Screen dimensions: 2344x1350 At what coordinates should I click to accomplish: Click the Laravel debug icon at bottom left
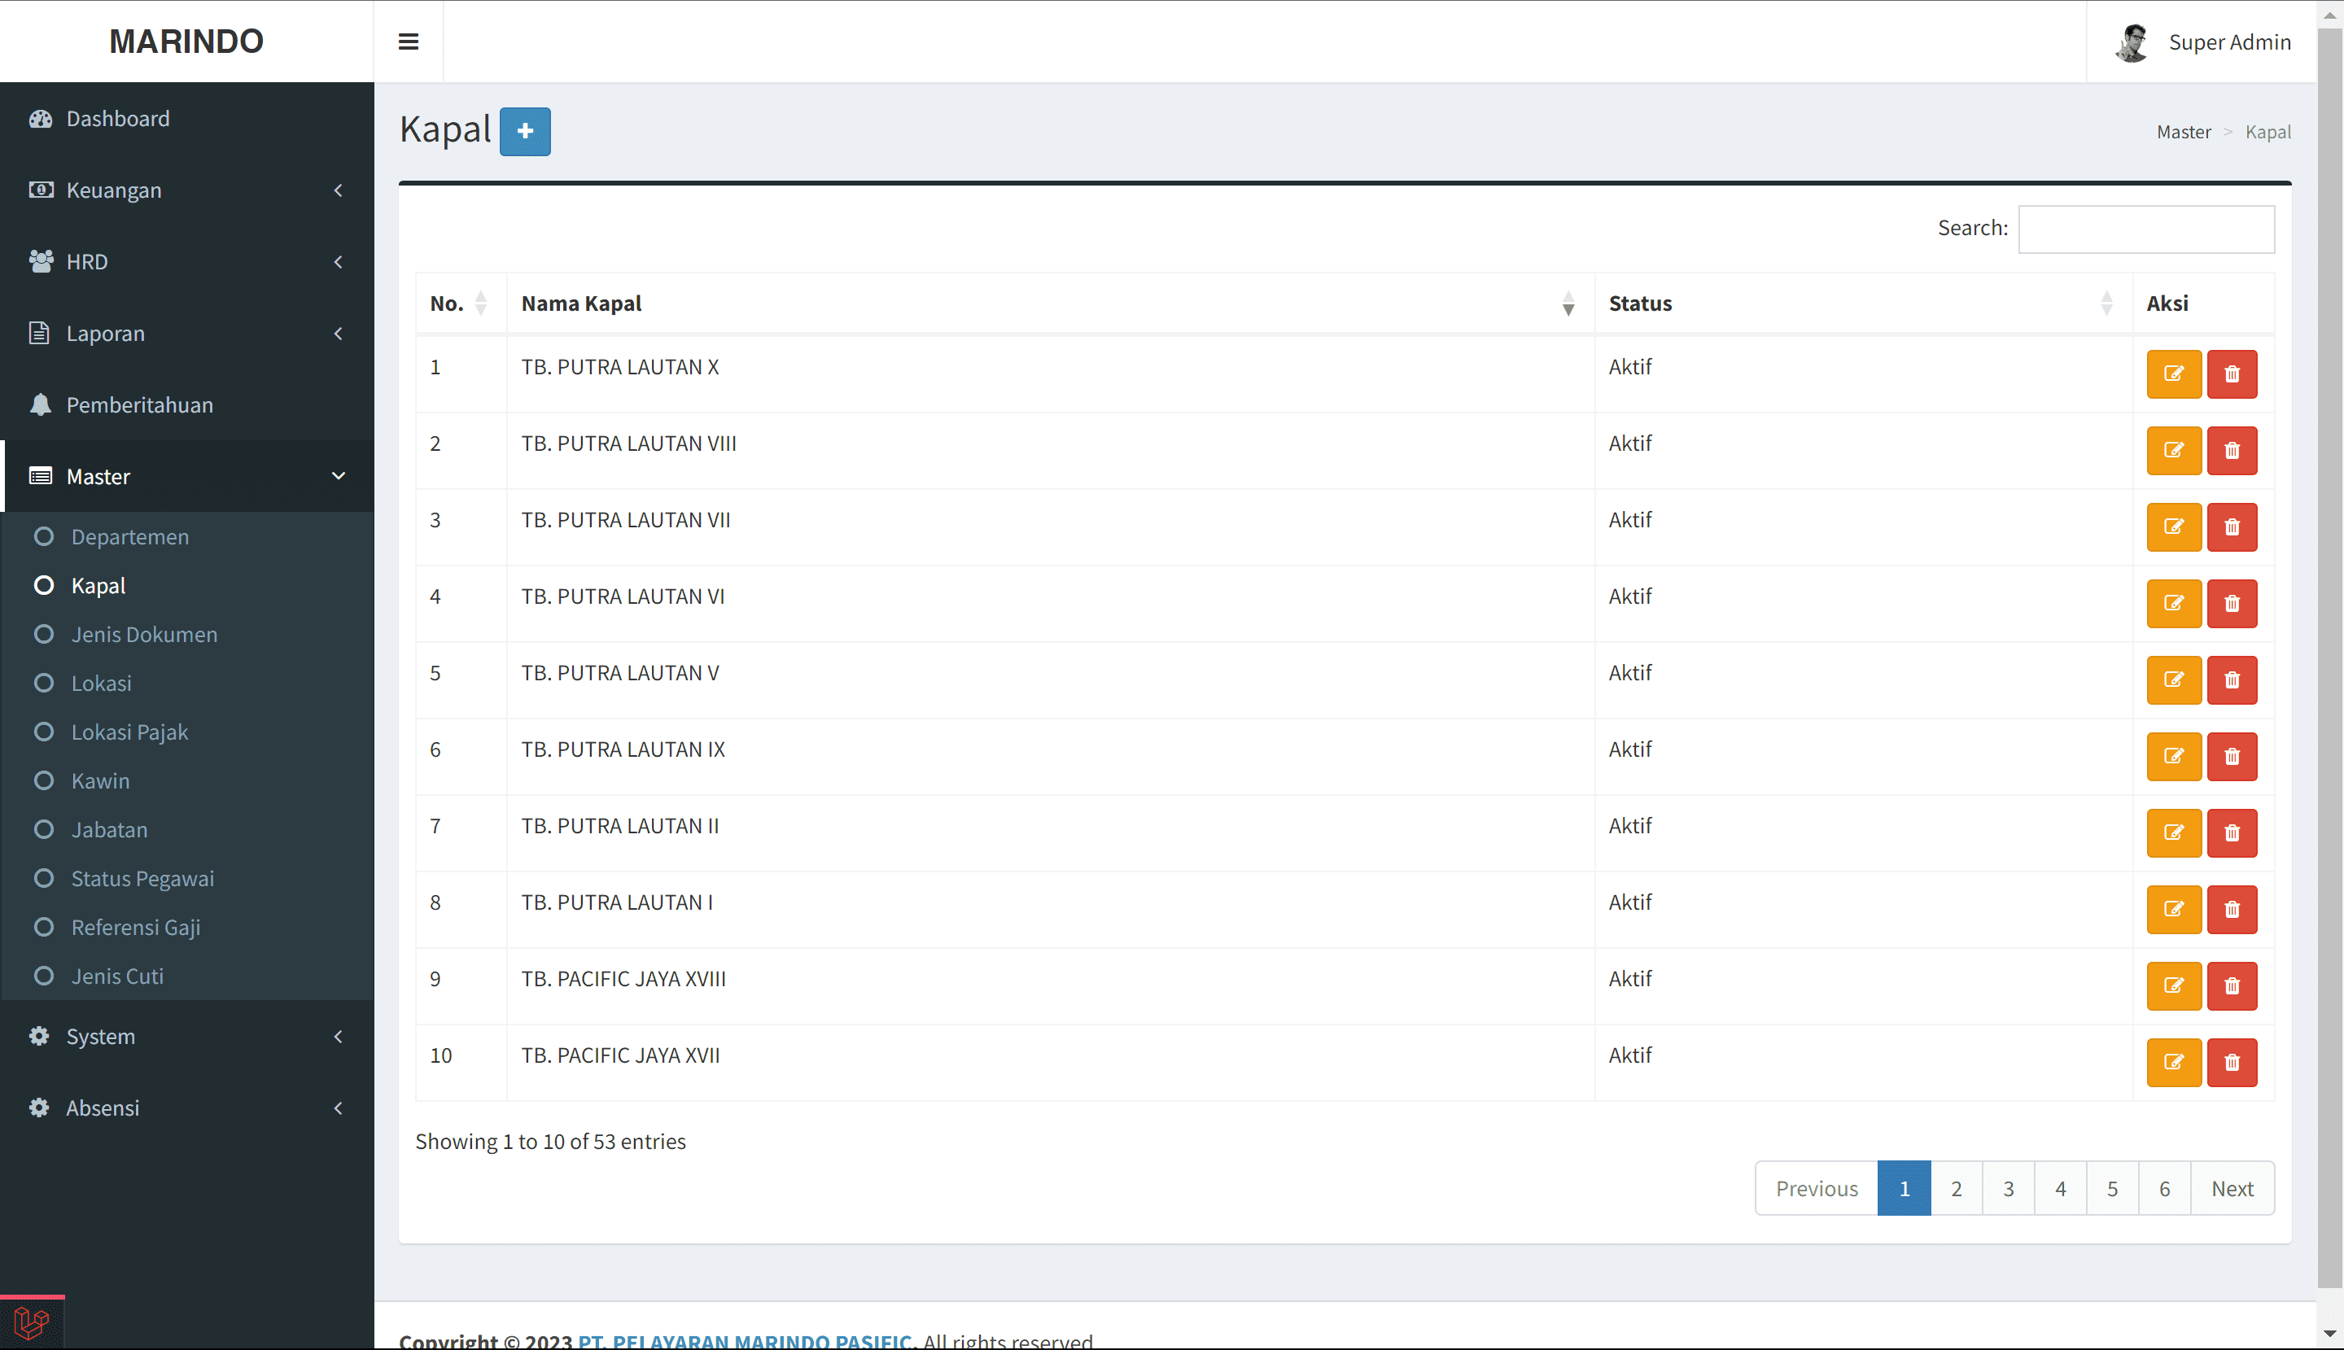point(32,1323)
